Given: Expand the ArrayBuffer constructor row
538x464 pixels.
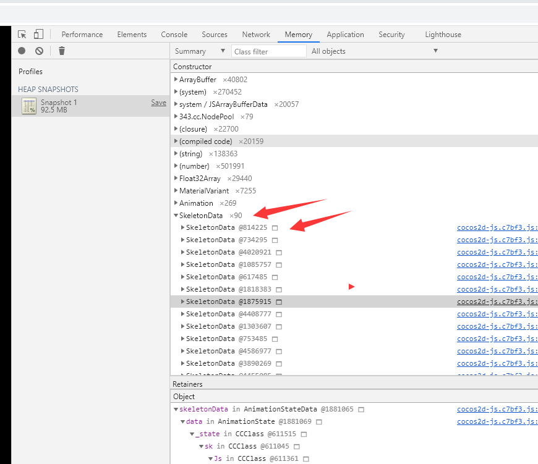Looking at the screenshot, I should pos(176,80).
